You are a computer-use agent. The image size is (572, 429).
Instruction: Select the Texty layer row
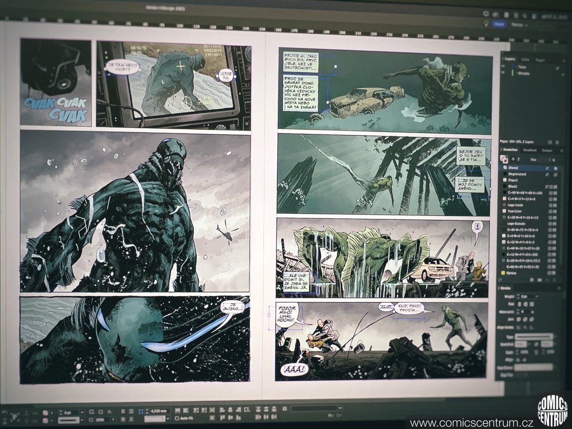click(531, 67)
